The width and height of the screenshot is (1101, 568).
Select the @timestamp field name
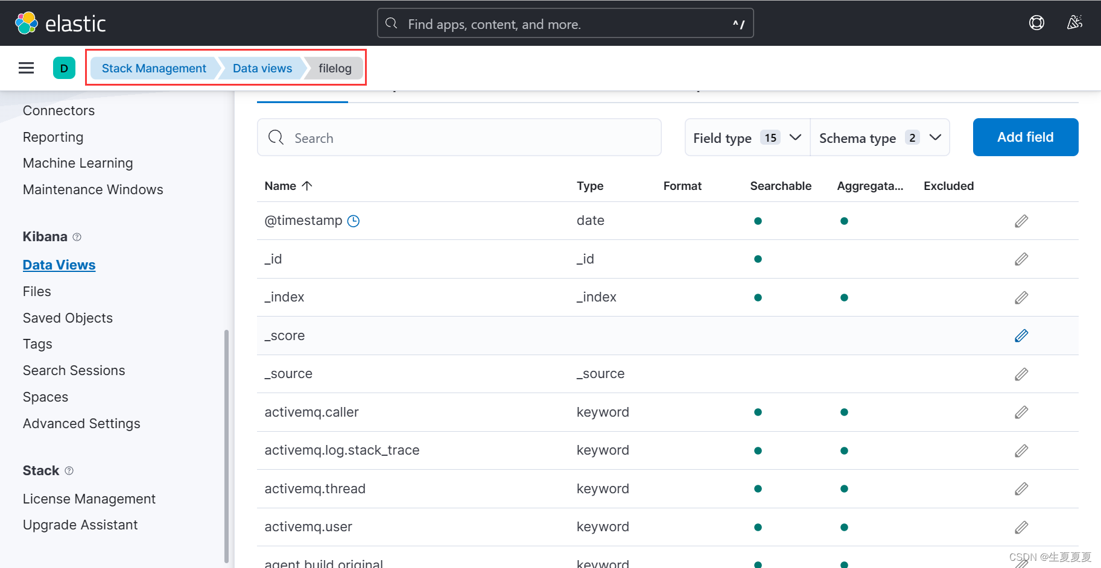click(303, 221)
